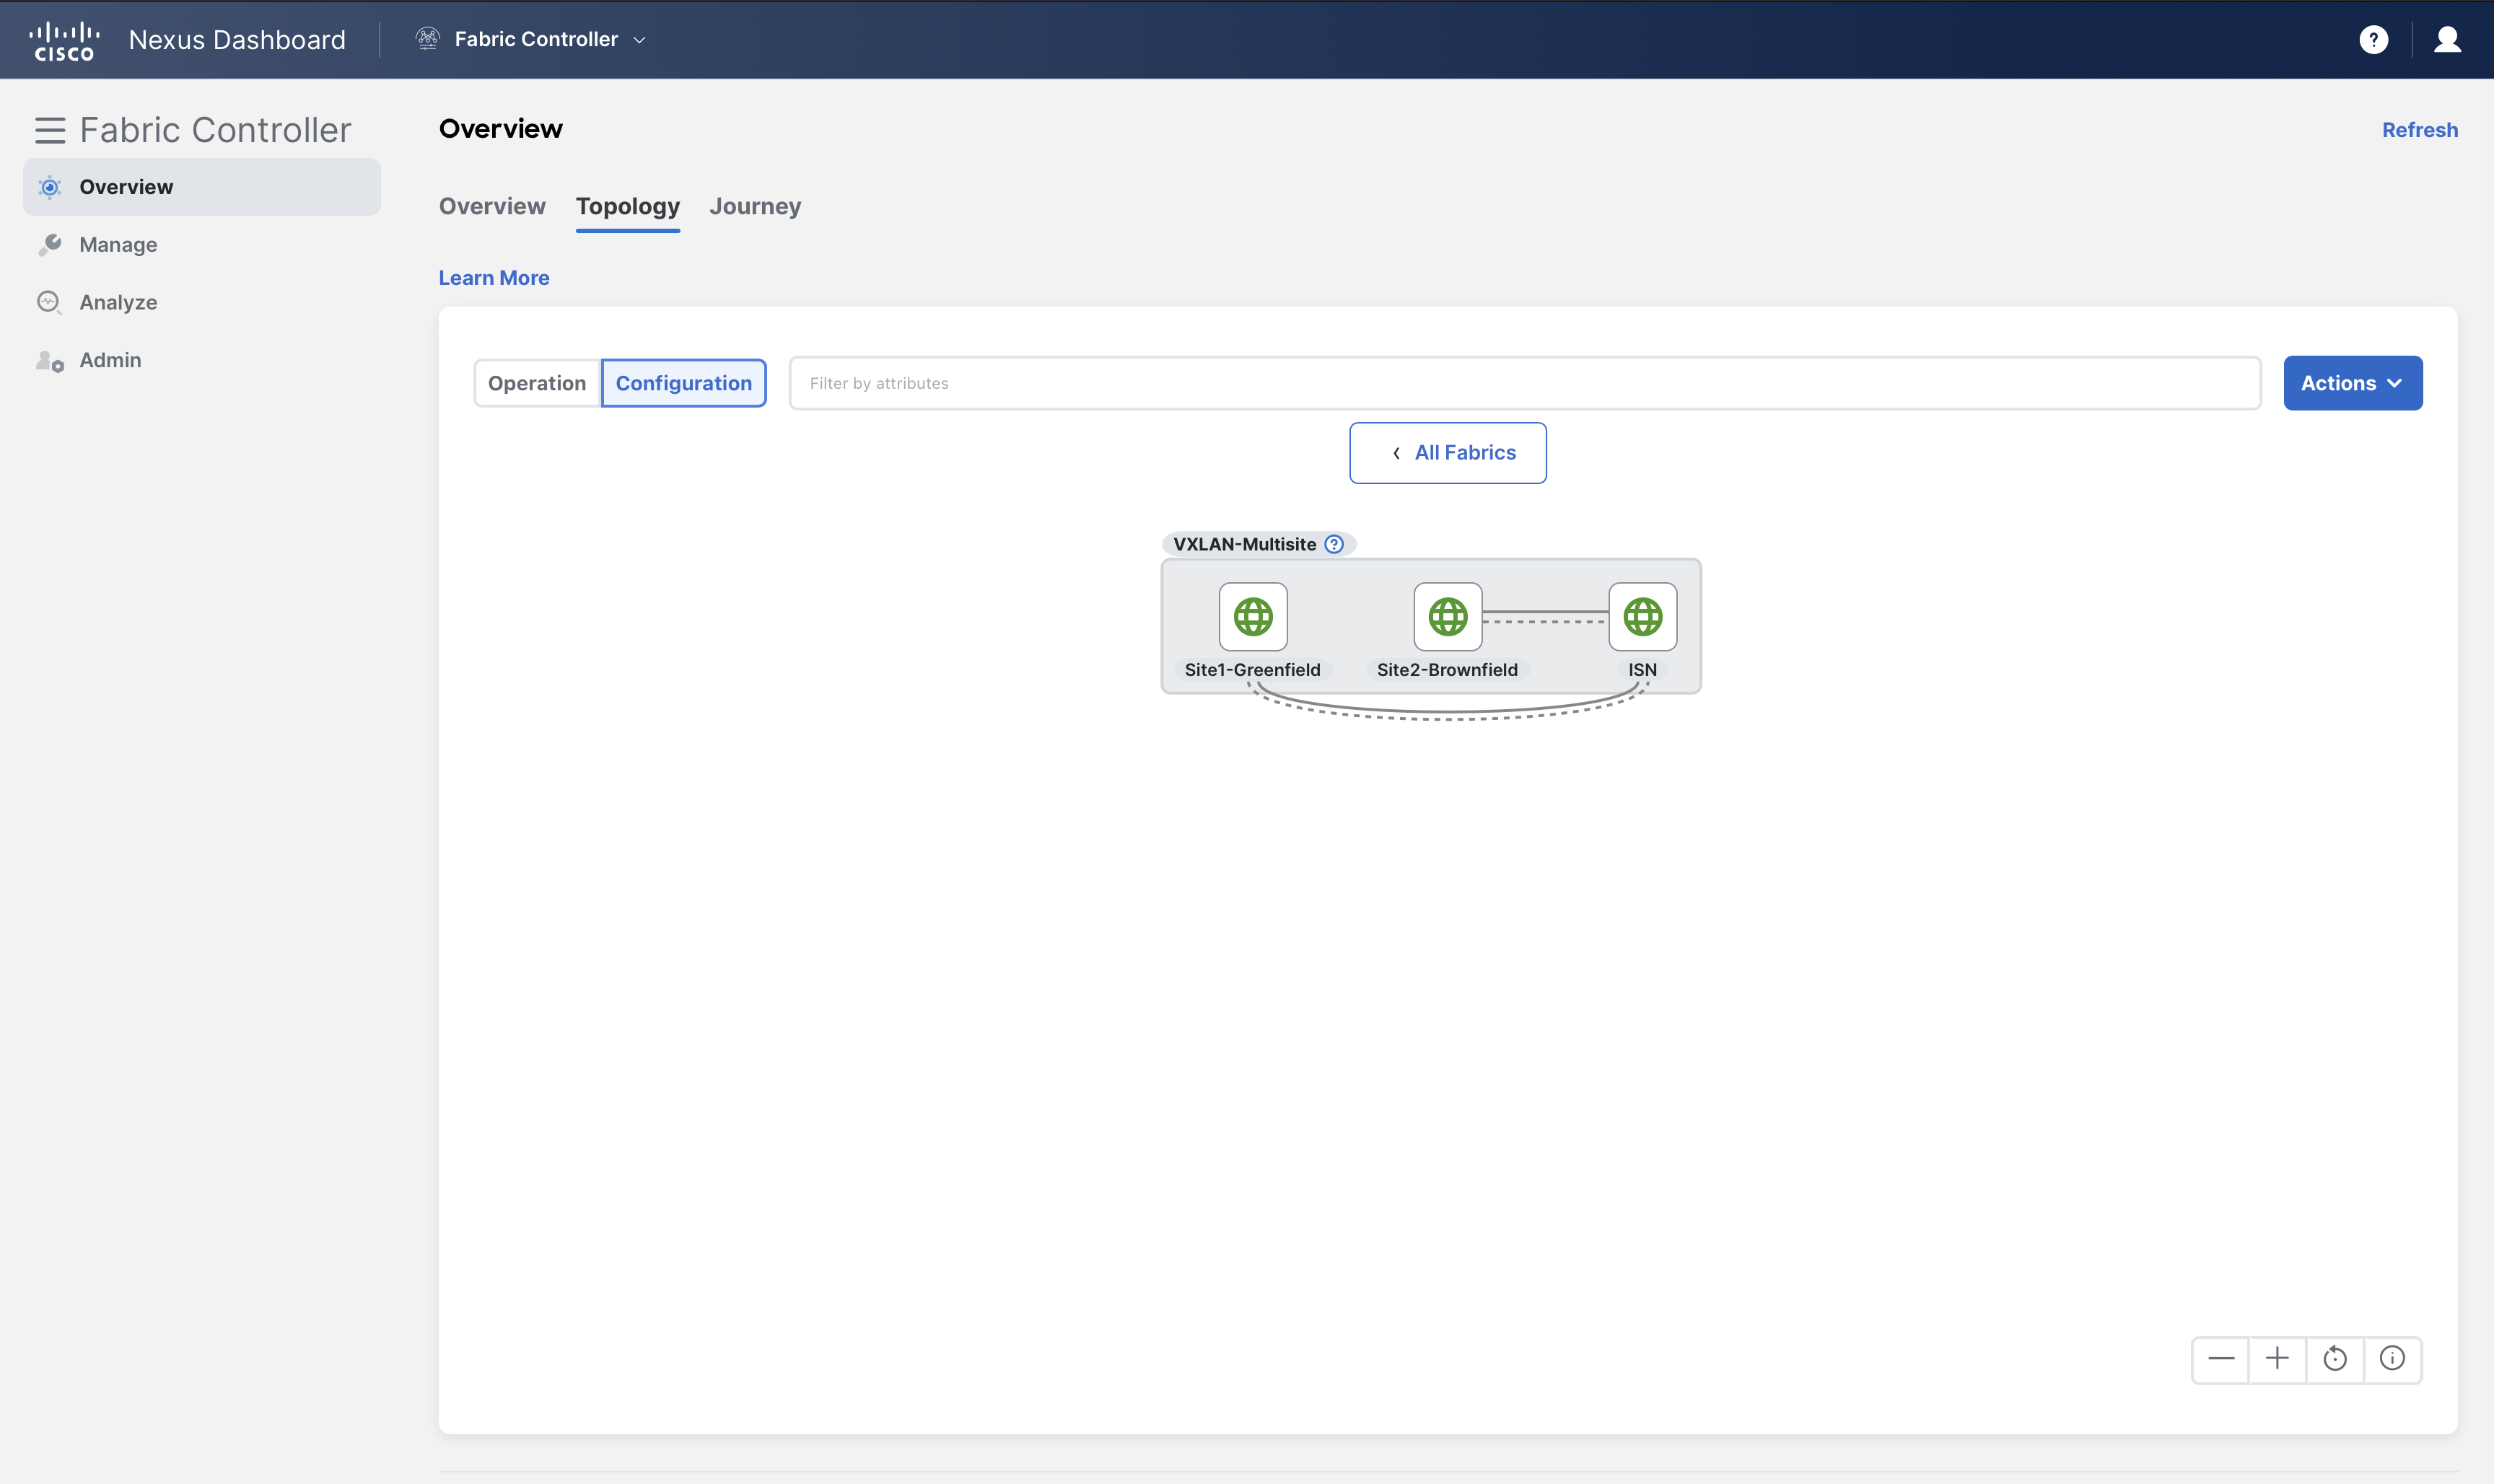Click the ISN label
2494x1484 pixels.
[1643, 670]
